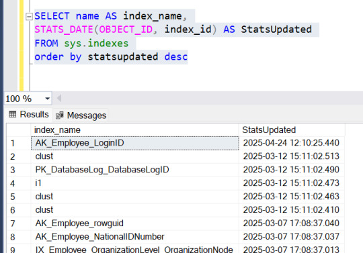Viewport: 363px width, 253px height.
Task: Collapse the SELECT query outline block
Action: pyautogui.click(x=29, y=17)
